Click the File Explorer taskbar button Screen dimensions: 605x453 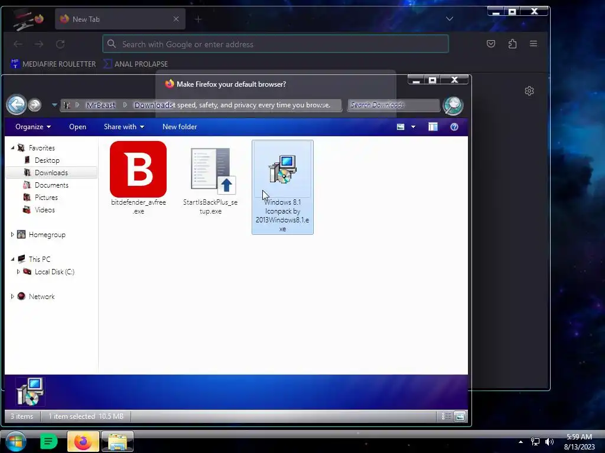click(x=118, y=441)
